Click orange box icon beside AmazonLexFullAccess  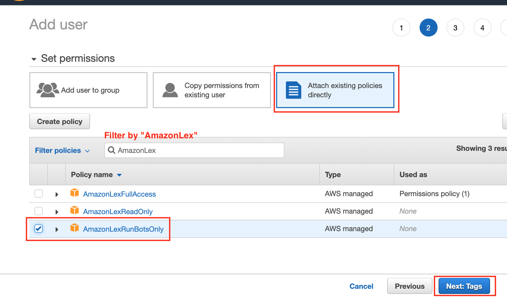point(75,193)
